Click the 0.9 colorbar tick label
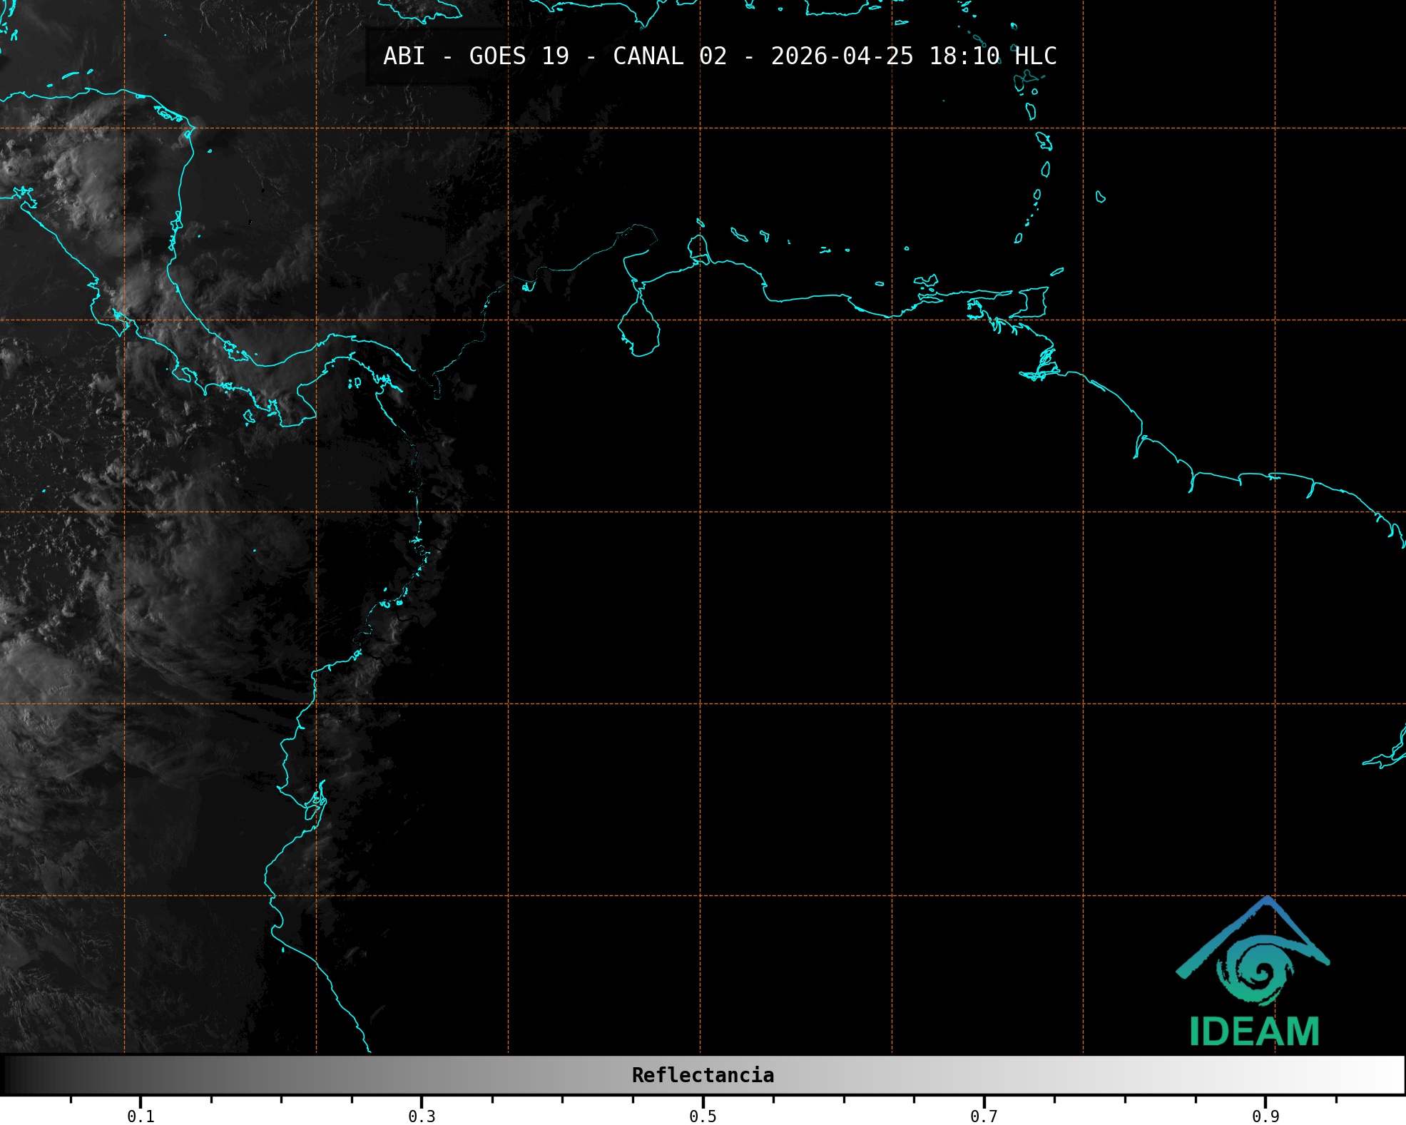Image resolution: width=1406 pixels, height=1125 pixels. tap(1265, 1116)
